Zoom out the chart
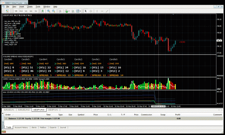Image resolution: width=225 pixels, height=135 pixels. tap(54, 11)
